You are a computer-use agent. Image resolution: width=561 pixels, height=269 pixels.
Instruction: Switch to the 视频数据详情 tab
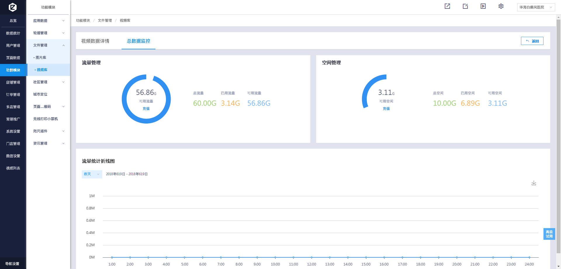point(95,41)
